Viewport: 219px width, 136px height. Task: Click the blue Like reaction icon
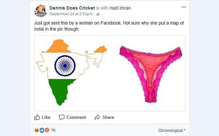click(x=42, y=130)
